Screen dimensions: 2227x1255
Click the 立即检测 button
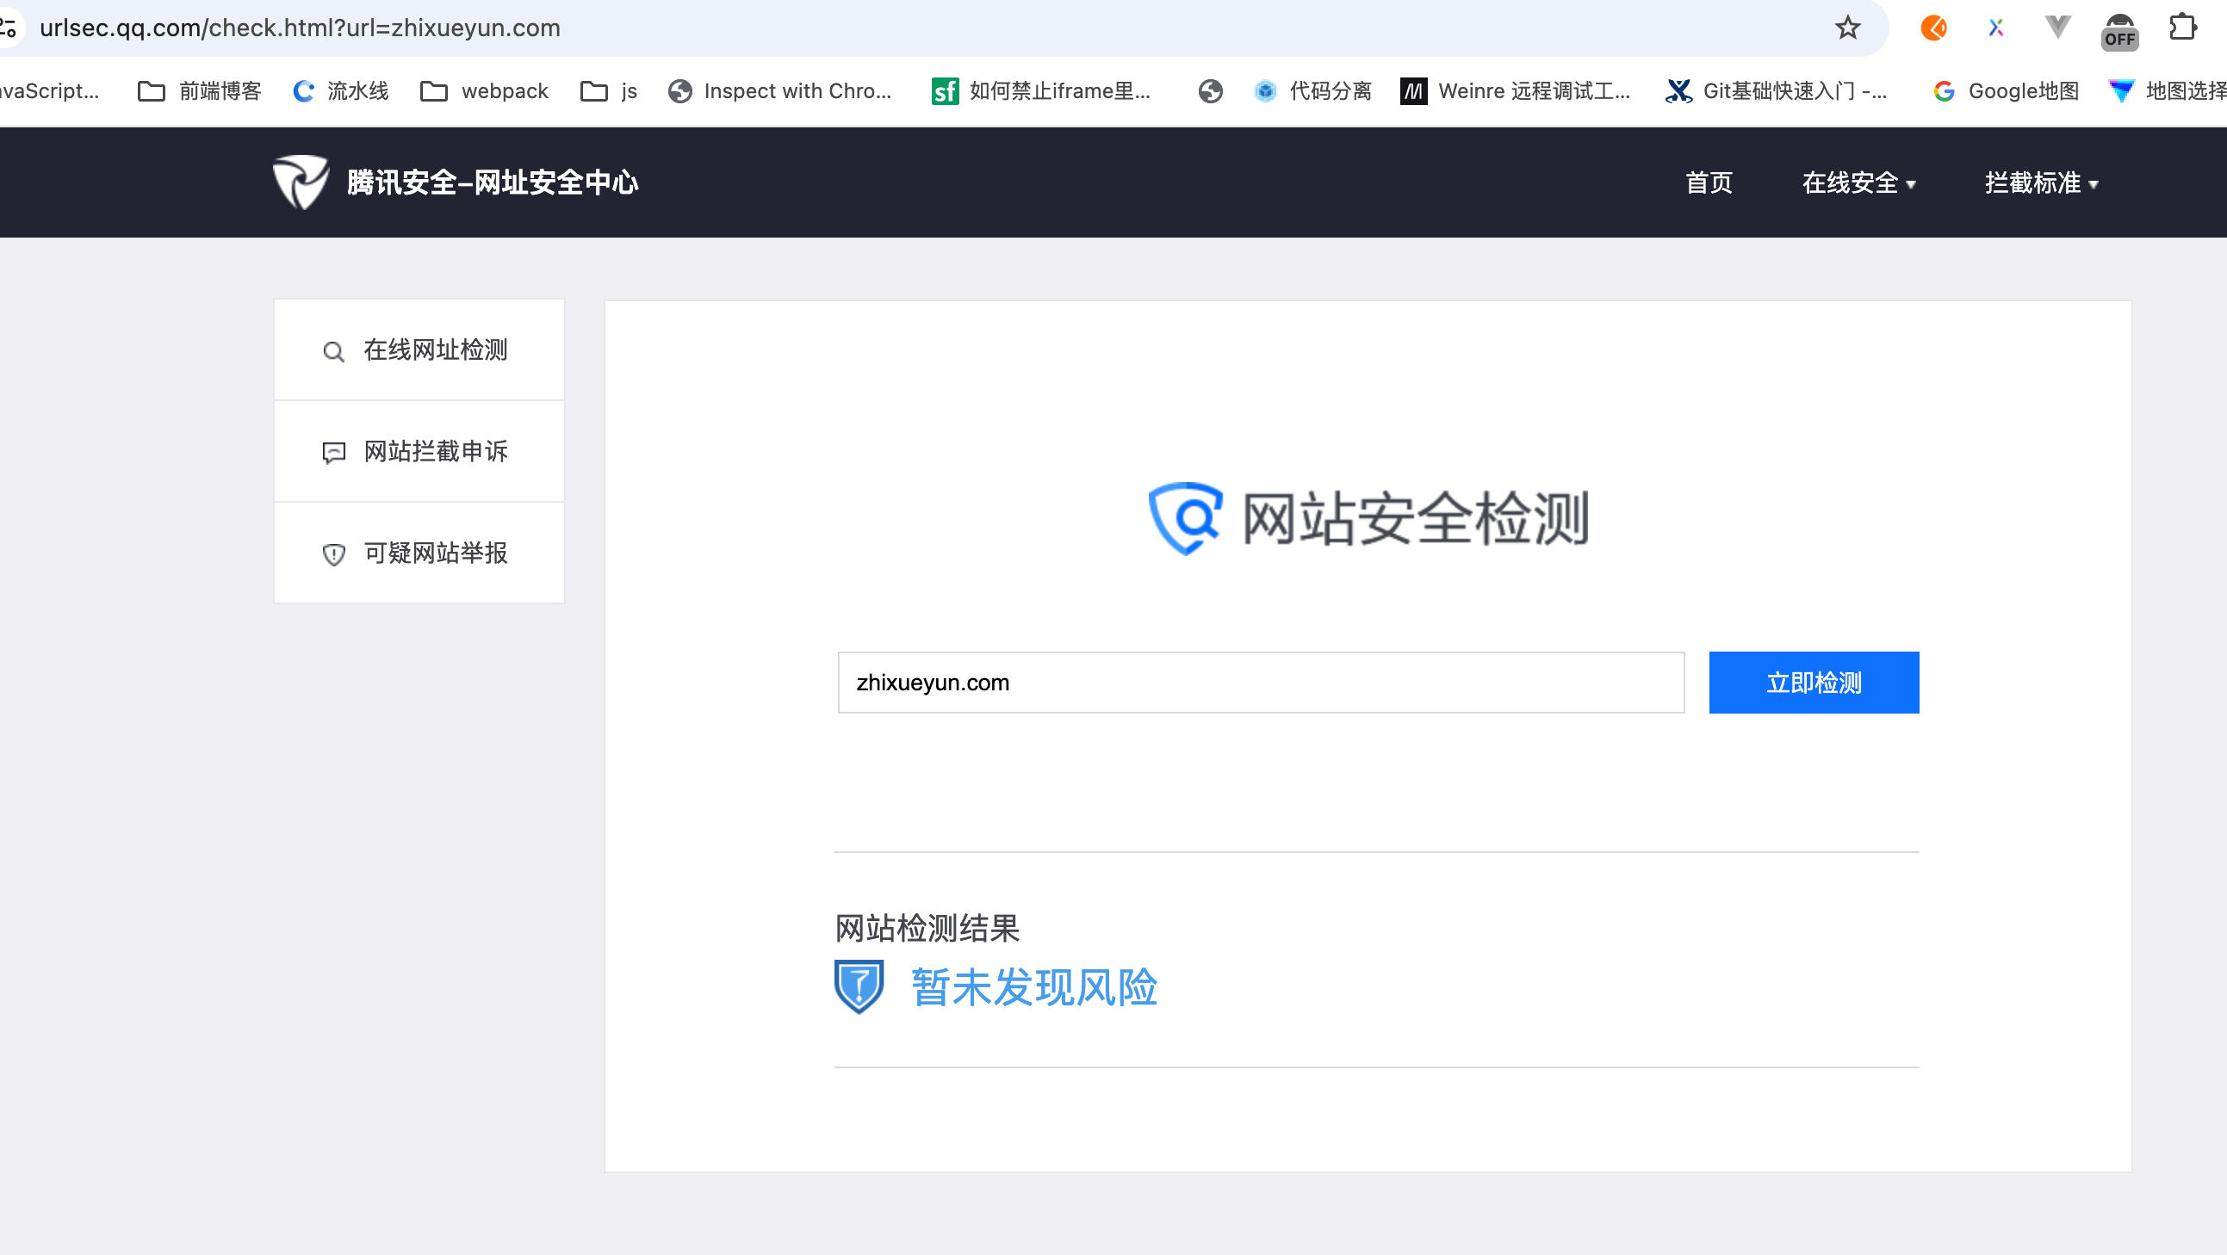[x=1813, y=683]
